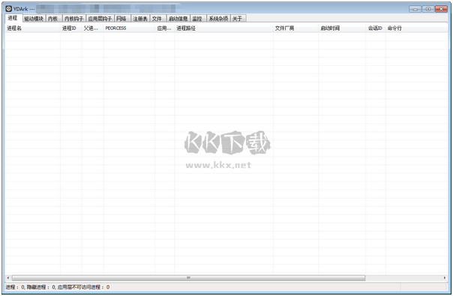Select the 内核钩子 tab
Viewport: 453px width, 296px height.
(74, 19)
